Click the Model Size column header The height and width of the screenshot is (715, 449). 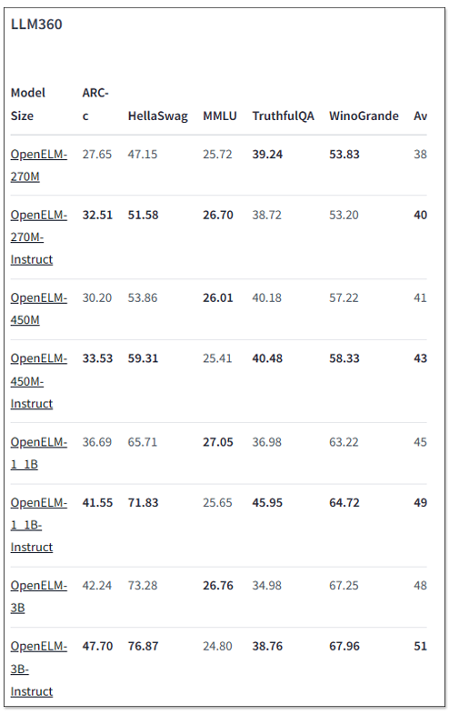(x=28, y=104)
